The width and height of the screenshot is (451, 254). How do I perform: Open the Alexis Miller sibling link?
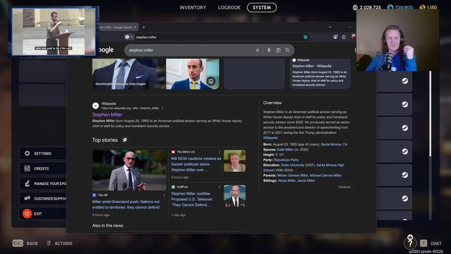click(x=287, y=181)
